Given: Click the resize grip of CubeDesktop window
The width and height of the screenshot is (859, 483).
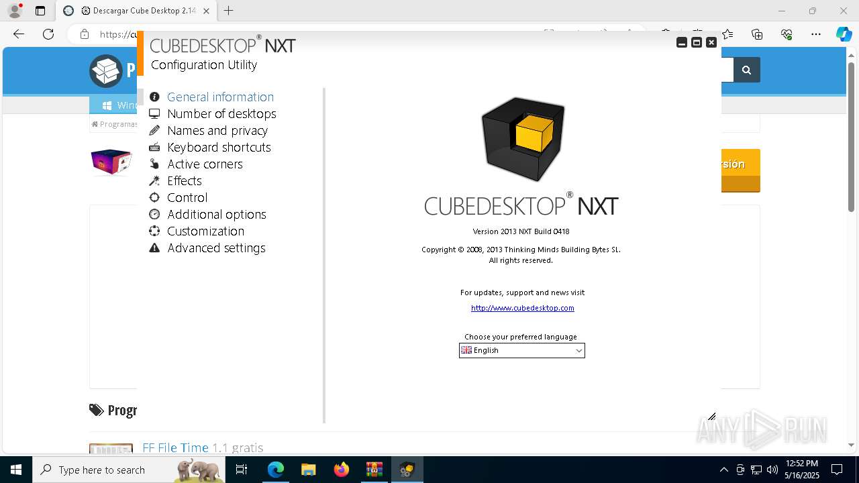Looking at the screenshot, I should 711,417.
